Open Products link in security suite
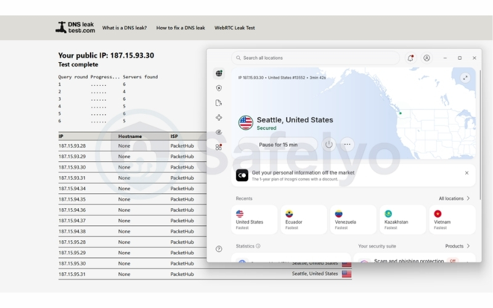493x308 pixels. click(x=454, y=246)
